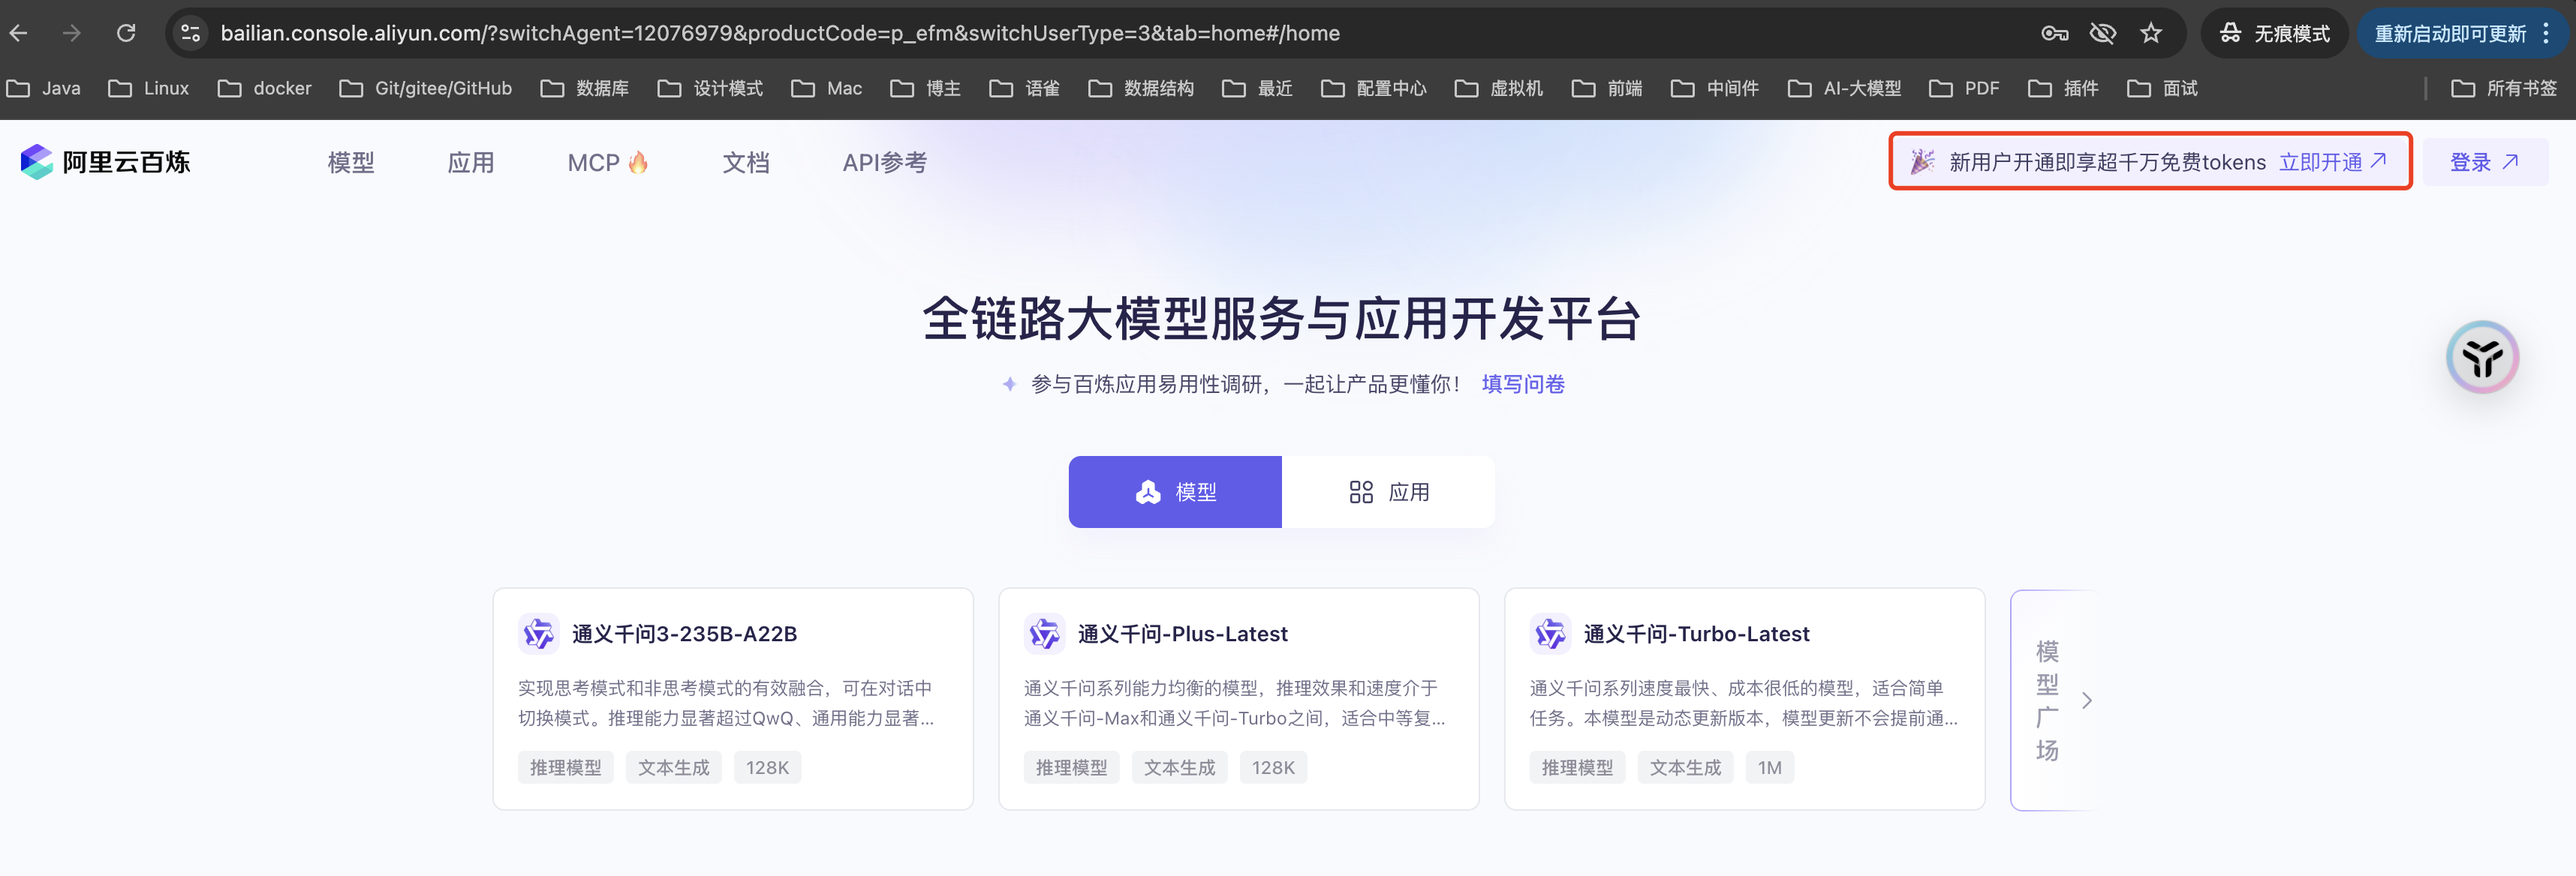Select the 通义千问-Turbo-Latest model icon
The height and width of the screenshot is (876, 2576).
[x=1550, y=633]
